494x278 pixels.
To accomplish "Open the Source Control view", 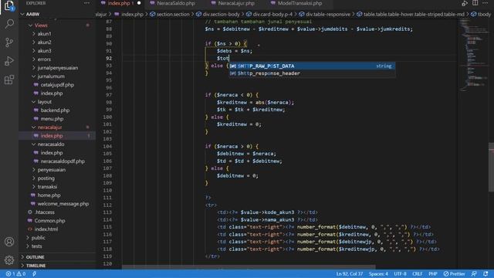I will click(9, 42).
